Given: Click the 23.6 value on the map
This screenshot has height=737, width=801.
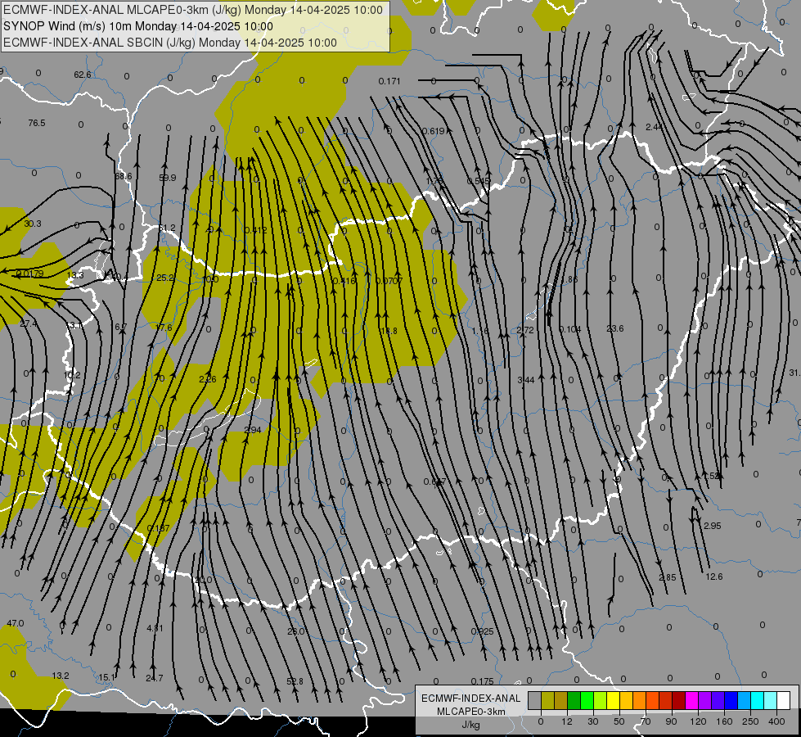Looking at the screenshot, I should [x=615, y=329].
